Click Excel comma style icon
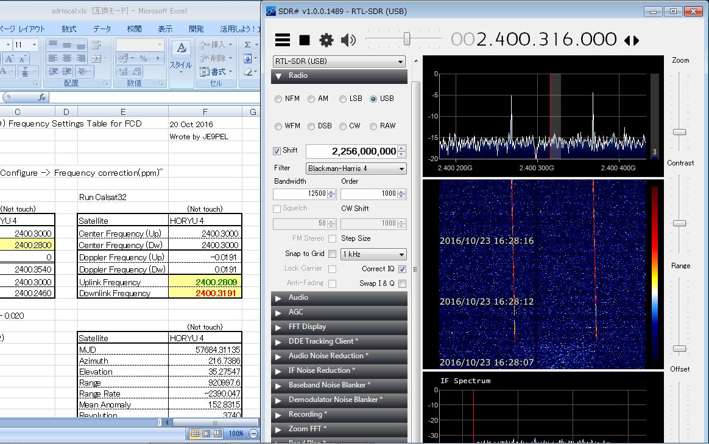709x444 pixels. [157, 58]
